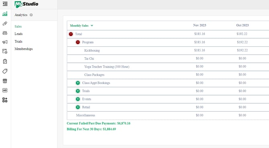Open the members group icon in sidebar
This screenshot has width=269, height=148.
[5, 33]
